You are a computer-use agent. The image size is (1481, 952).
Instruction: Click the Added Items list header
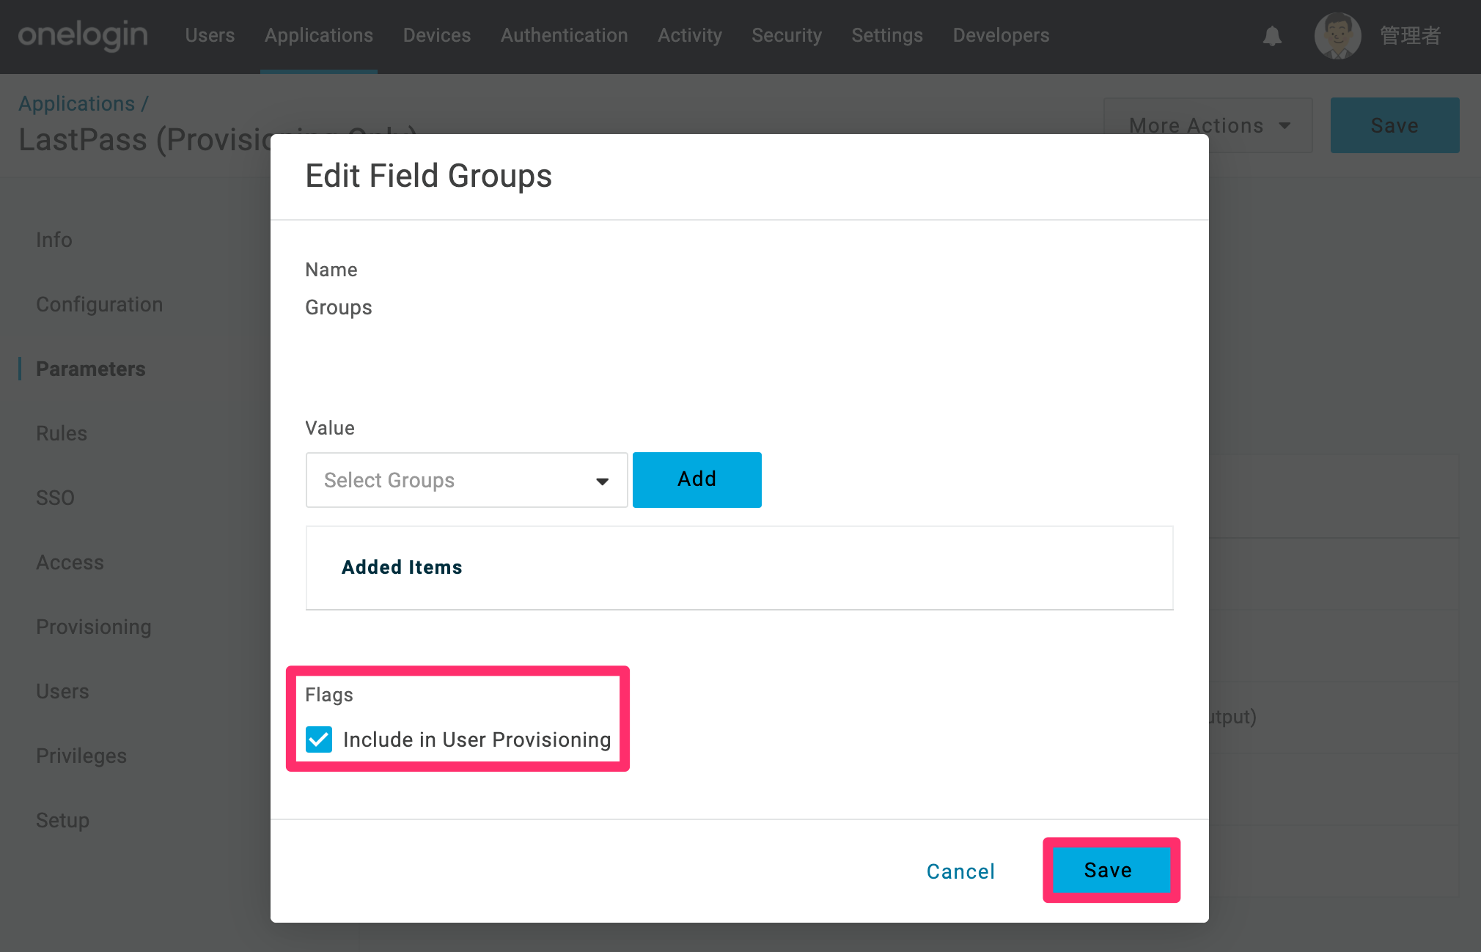pyautogui.click(x=402, y=567)
